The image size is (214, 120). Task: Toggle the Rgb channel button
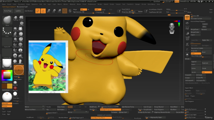pos(84,10)
